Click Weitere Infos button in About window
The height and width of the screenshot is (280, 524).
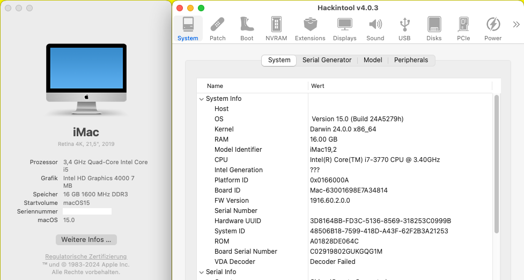point(86,240)
